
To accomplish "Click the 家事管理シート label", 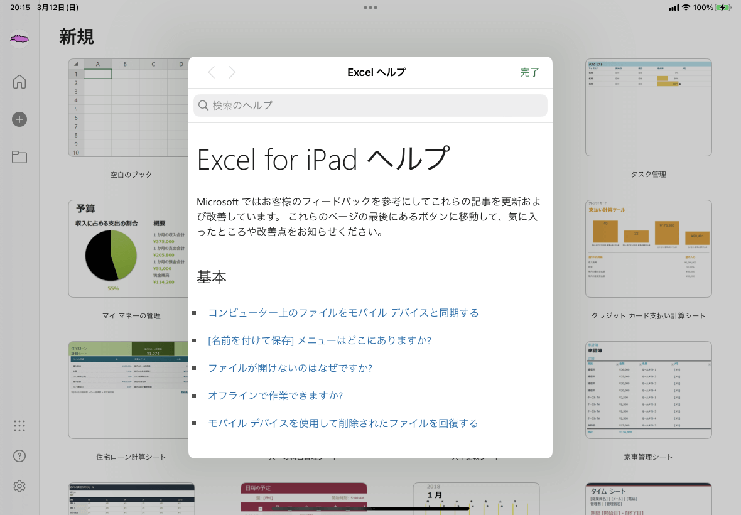I will (x=648, y=457).
